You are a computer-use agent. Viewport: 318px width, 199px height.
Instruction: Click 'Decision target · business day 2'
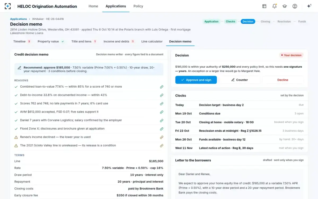(221, 105)
